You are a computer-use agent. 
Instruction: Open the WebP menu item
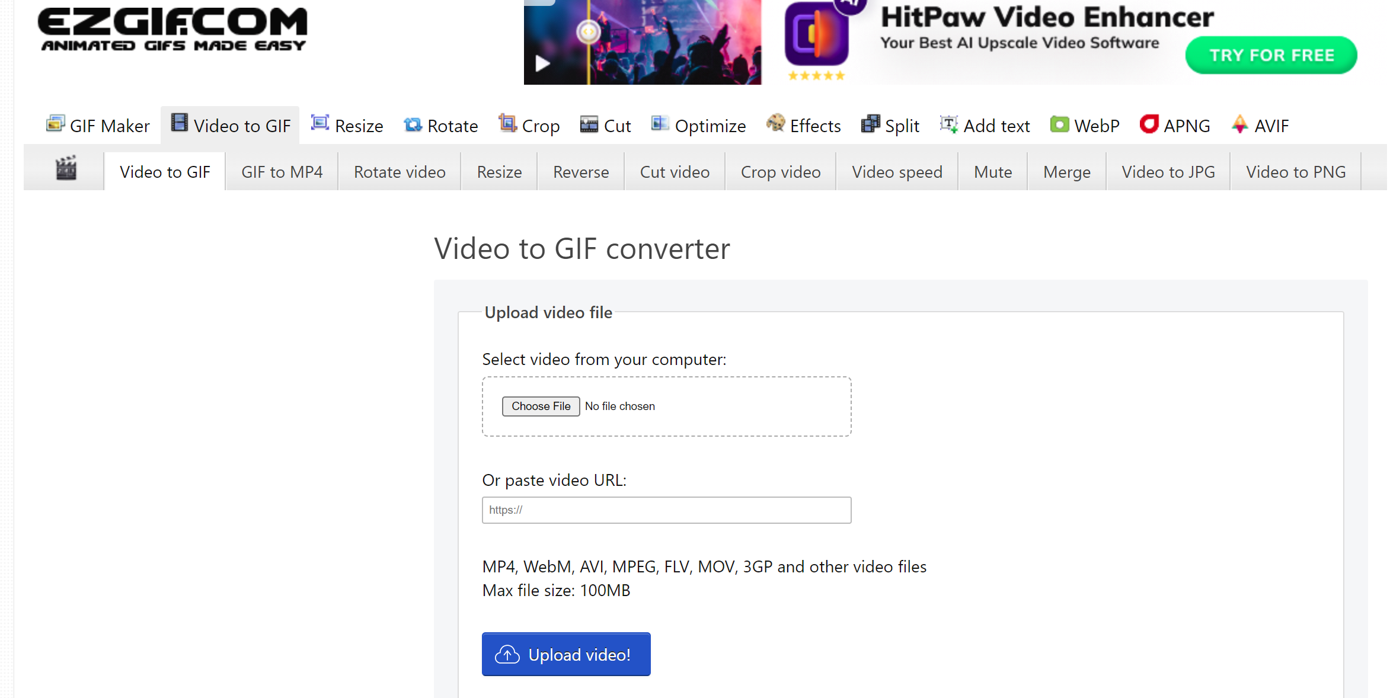point(1085,125)
